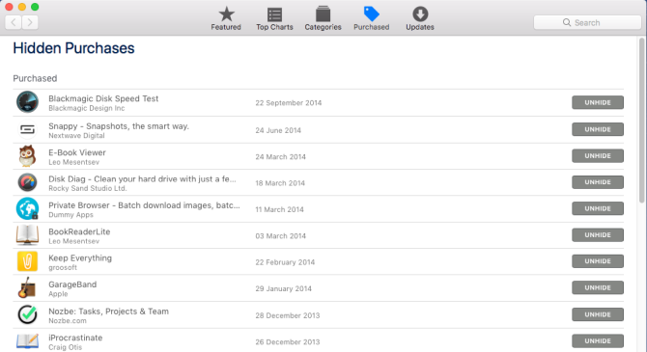The height and width of the screenshot is (352, 647).
Task: Click developer name Nextwave Digital
Action: point(76,136)
